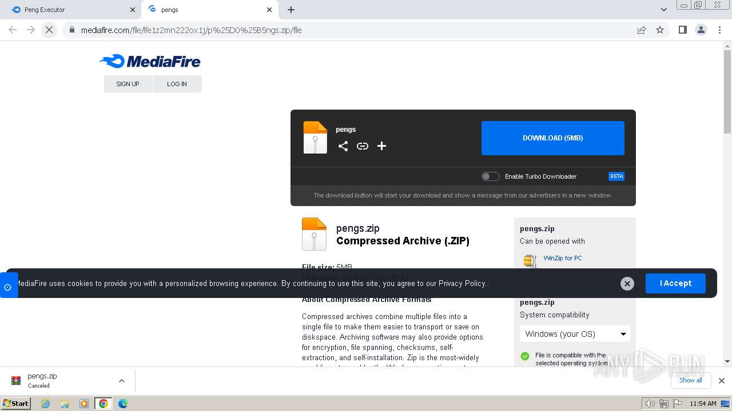Bookmark this page with star icon

pyautogui.click(x=660, y=30)
